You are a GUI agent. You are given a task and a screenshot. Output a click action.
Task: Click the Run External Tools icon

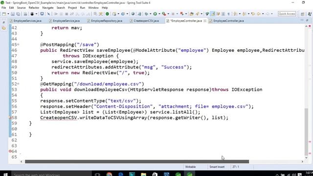164,14
